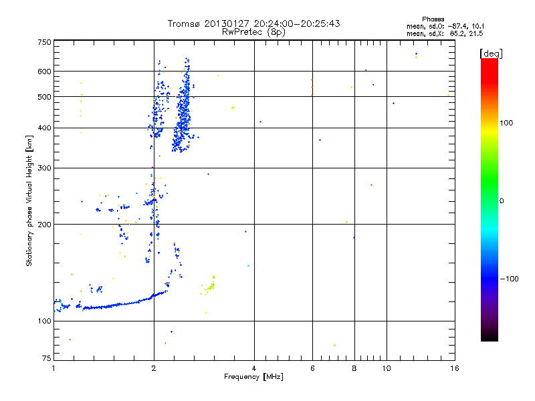Click the '200' y-axis label
The width and height of the screenshot is (535, 401).
point(44,225)
